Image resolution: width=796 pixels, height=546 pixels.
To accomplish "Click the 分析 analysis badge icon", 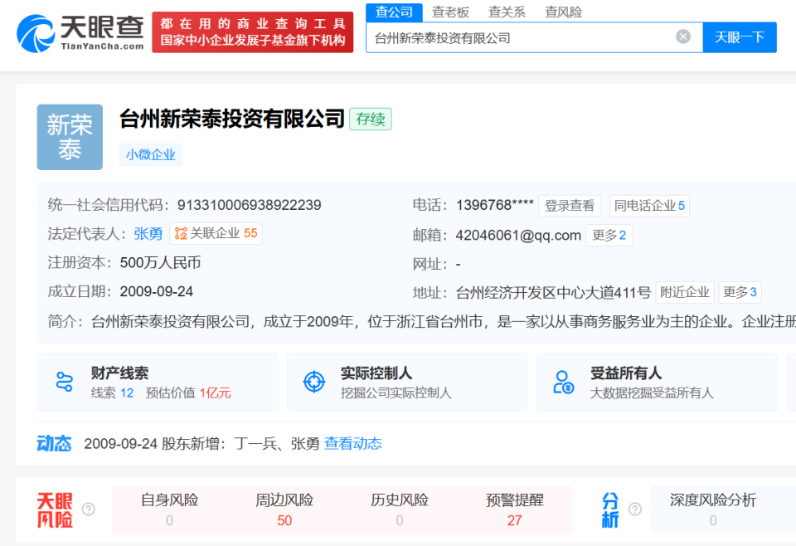I will 611,508.
